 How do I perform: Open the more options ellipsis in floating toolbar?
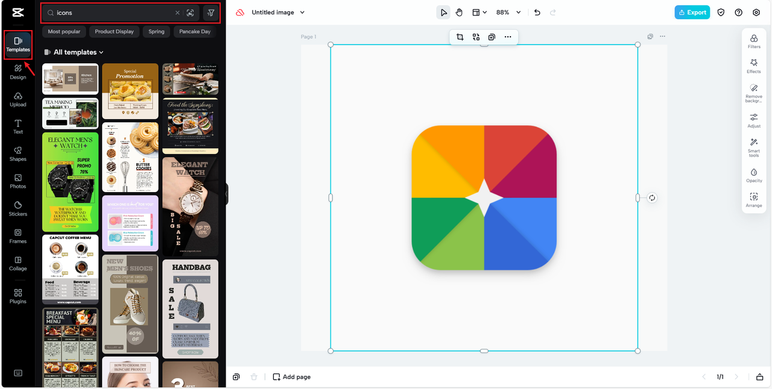(508, 37)
